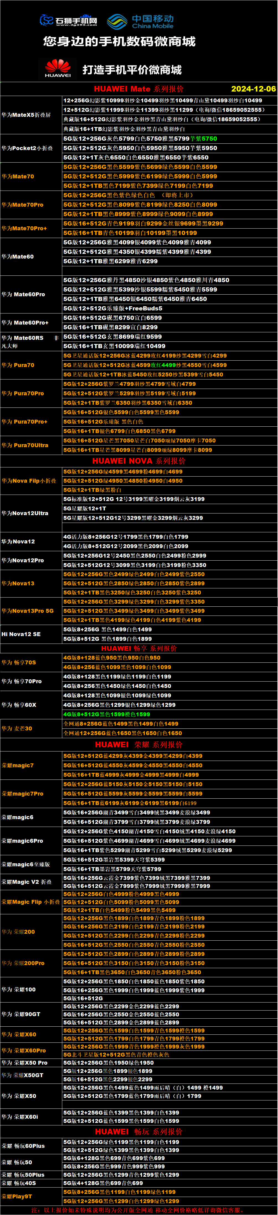278x1215 pixels.
Task: Click the model label reading exactly 荣耀magic6
Action: (x=17, y=817)
